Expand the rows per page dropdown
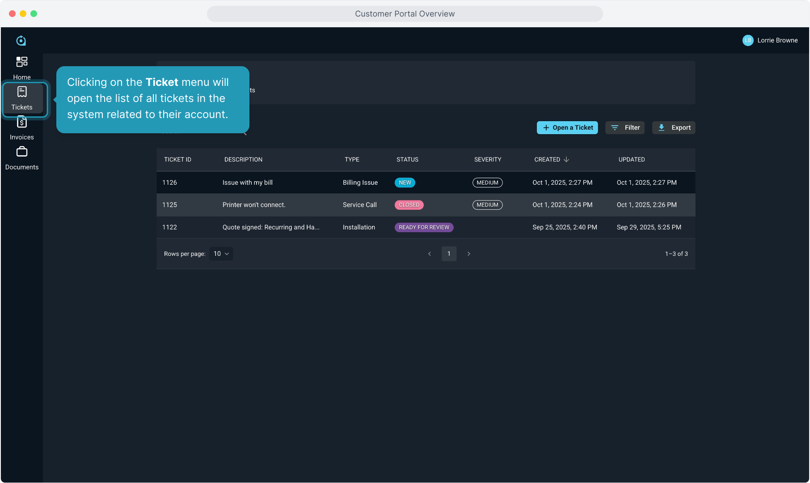 (x=221, y=254)
